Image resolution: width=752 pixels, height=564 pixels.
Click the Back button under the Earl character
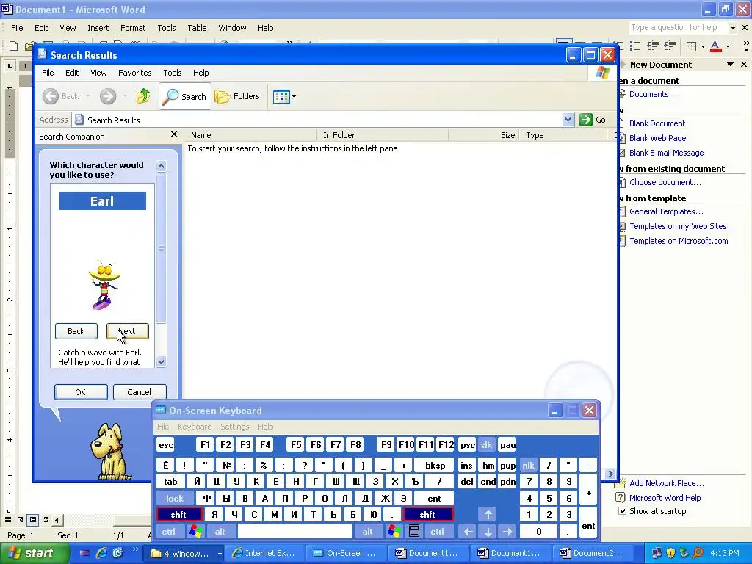(x=76, y=331)
